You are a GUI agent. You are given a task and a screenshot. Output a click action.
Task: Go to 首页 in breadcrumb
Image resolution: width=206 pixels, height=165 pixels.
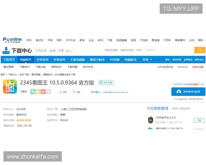(3, 75)
